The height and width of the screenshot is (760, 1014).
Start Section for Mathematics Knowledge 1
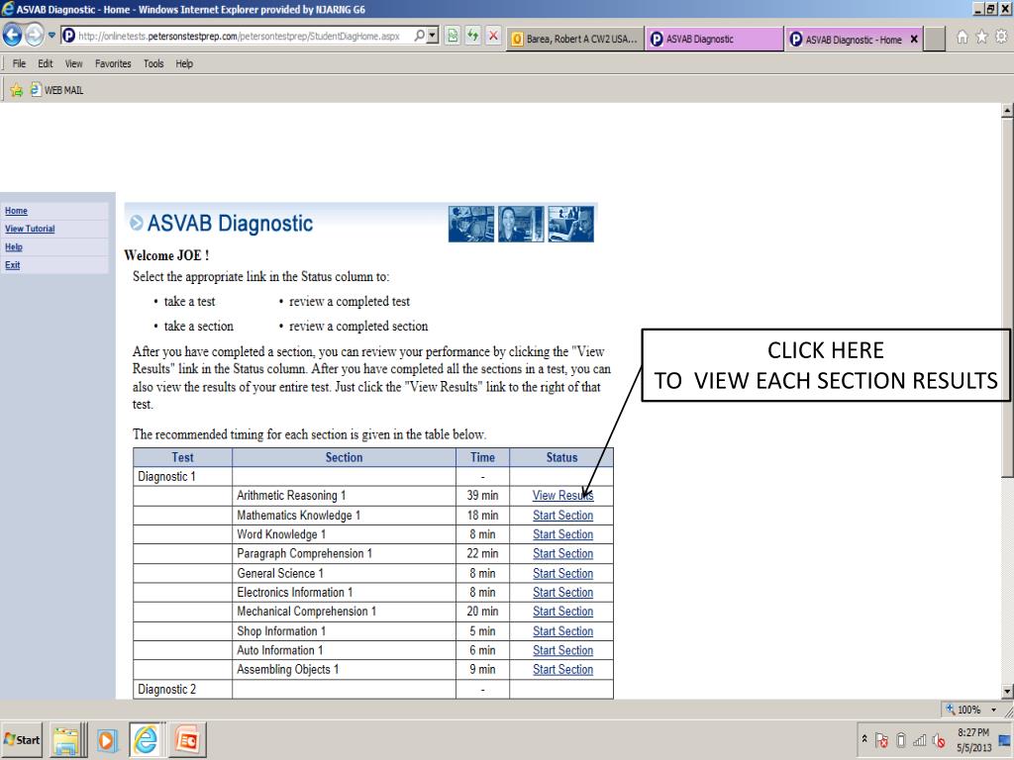562,515
